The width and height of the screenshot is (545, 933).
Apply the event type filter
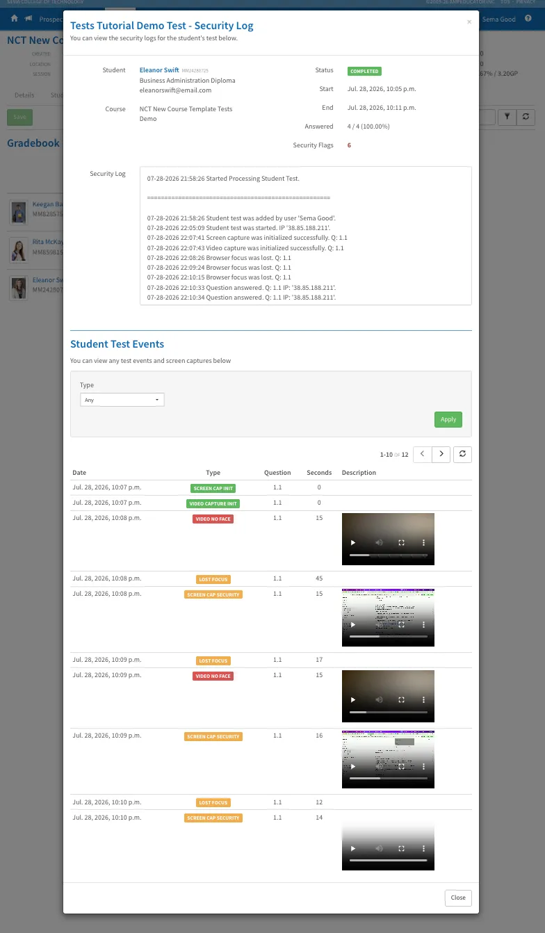448,419
